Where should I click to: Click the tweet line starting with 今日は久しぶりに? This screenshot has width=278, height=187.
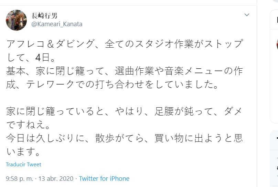pos(125,138)
